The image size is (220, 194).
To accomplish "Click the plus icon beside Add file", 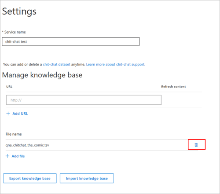I will [7, 156].
